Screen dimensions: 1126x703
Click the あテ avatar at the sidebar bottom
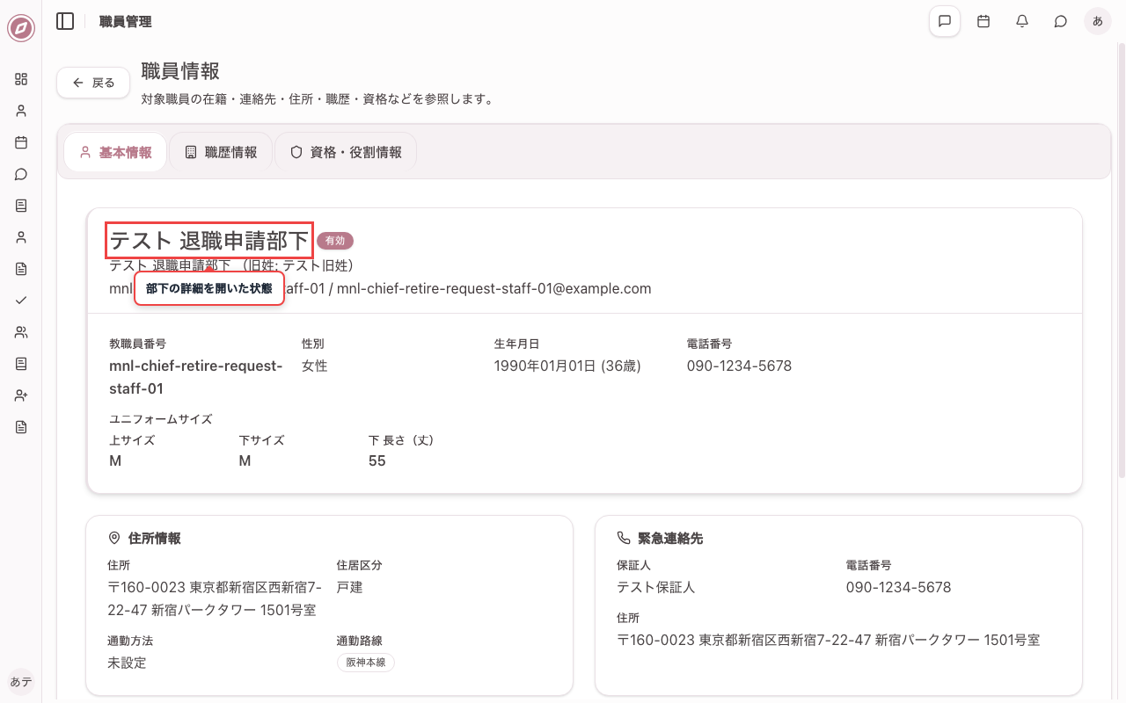point(21,682)
